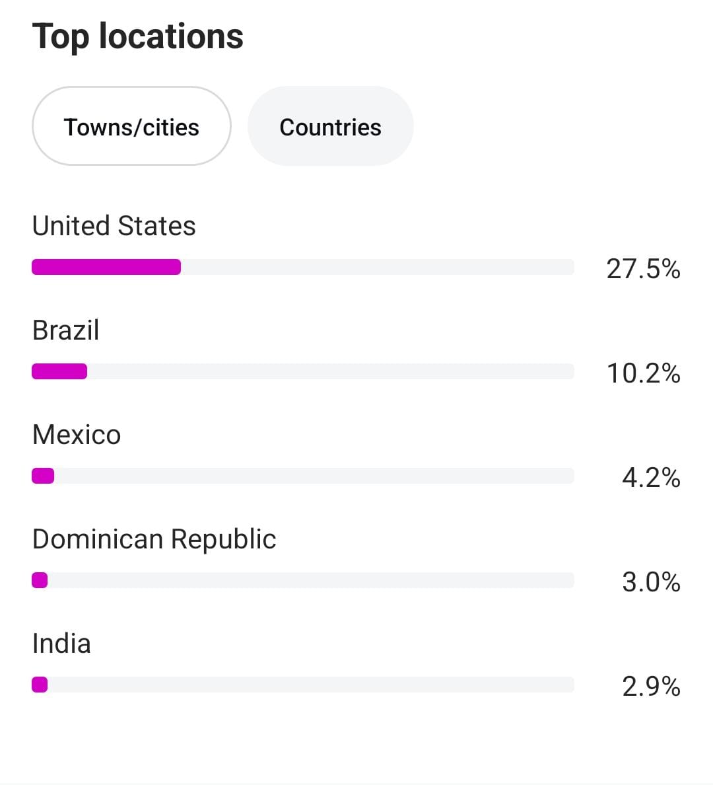The image size is (713, 785).
Task: Click the Mexico progress bar
Action: (x=303, y=476)
